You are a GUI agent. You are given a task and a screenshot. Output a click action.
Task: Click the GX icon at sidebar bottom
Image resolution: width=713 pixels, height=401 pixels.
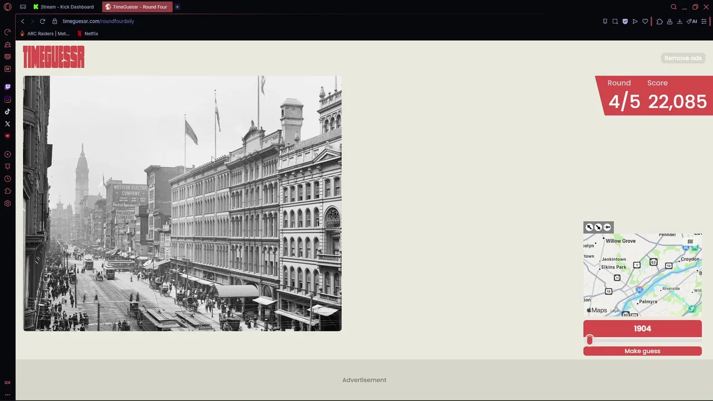(7, 383)
